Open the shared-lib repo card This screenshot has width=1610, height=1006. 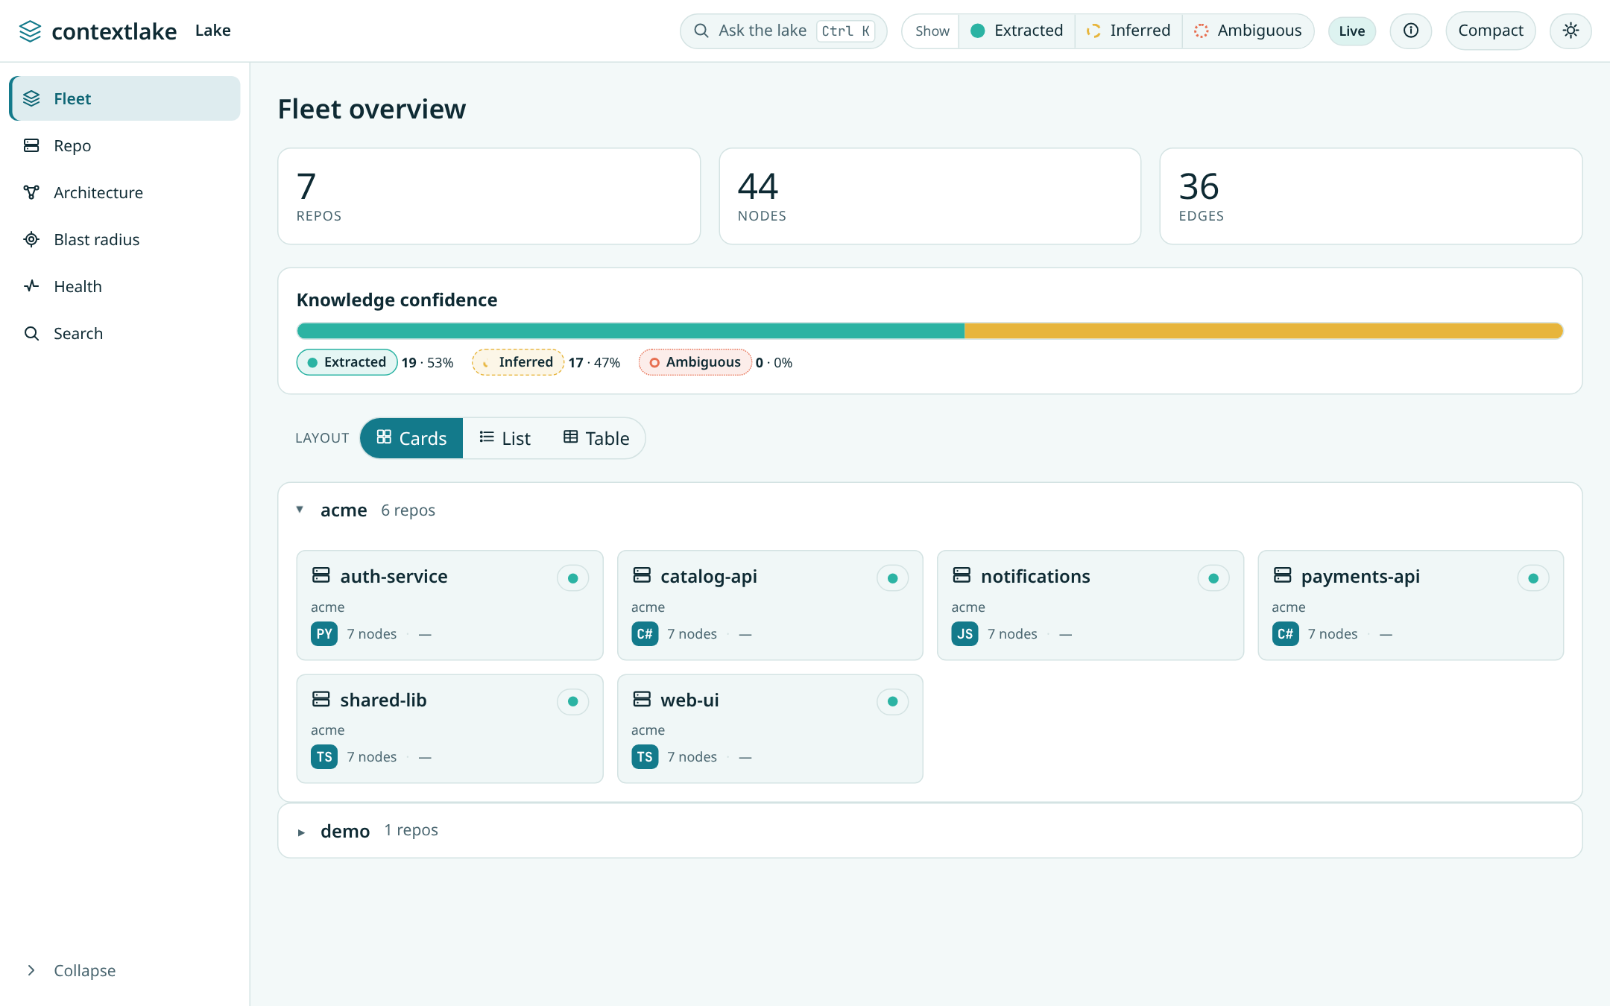tap(449, 729)
